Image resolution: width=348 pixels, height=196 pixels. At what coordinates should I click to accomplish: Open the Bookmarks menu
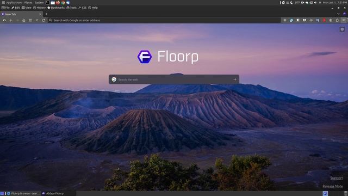point(56,8)
